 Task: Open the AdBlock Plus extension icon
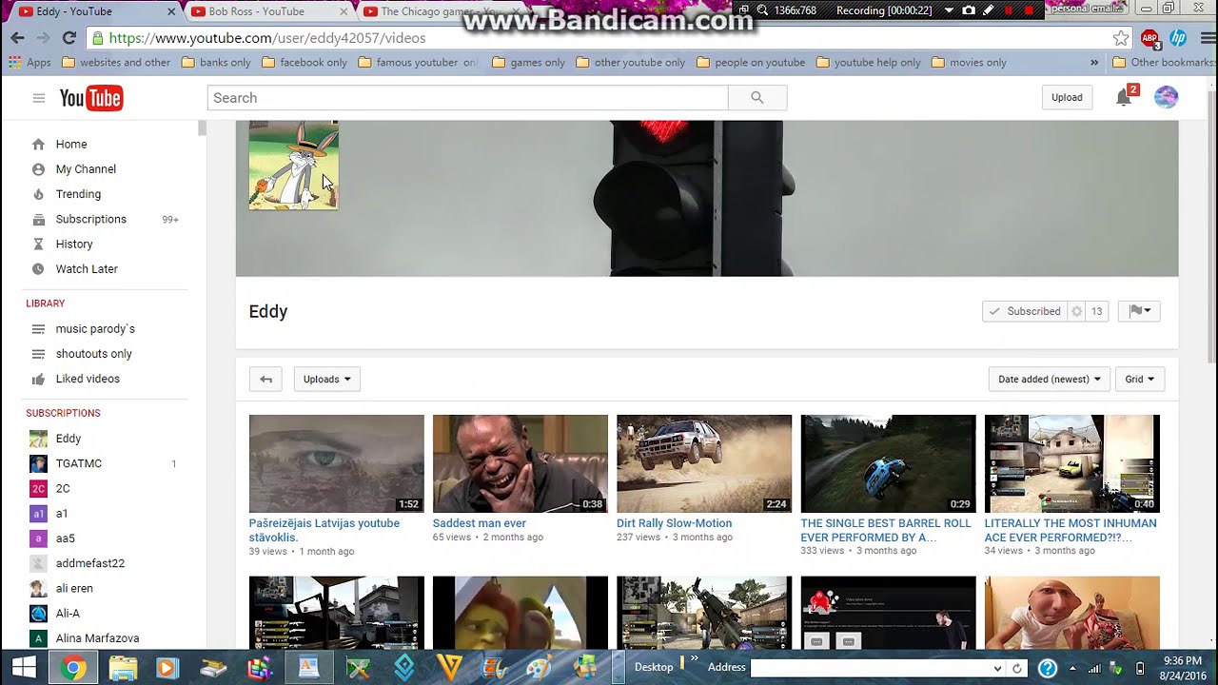pos(1149,38)
